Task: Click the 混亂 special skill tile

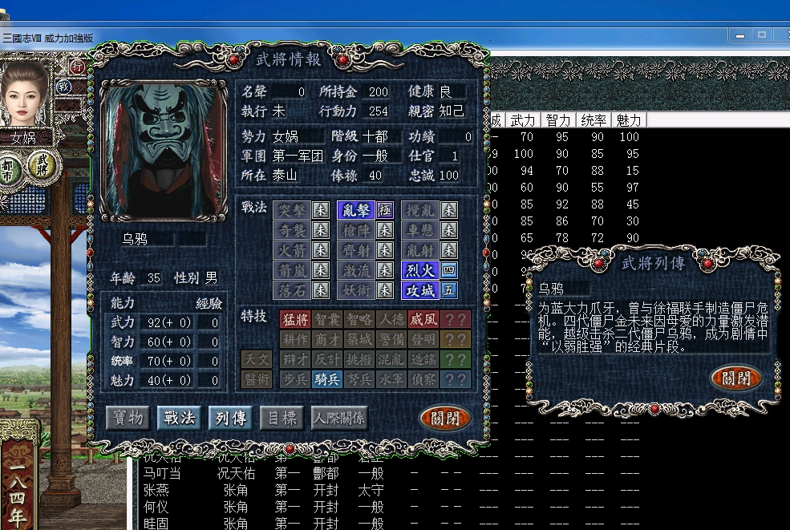Action: 391,359
